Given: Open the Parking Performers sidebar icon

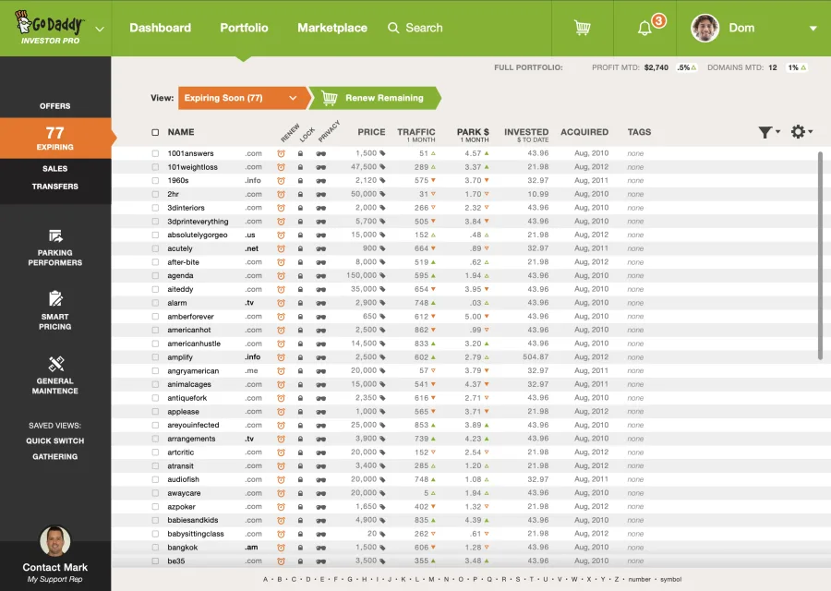Looking at the screenshot, I should 55,235.
